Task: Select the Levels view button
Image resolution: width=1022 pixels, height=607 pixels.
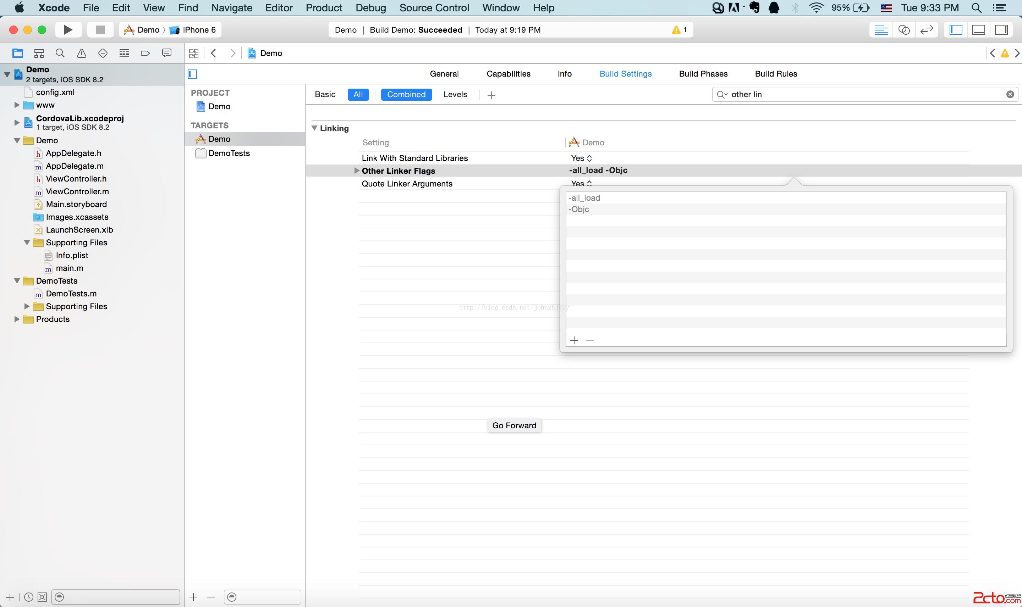Action: click(455, 94)
